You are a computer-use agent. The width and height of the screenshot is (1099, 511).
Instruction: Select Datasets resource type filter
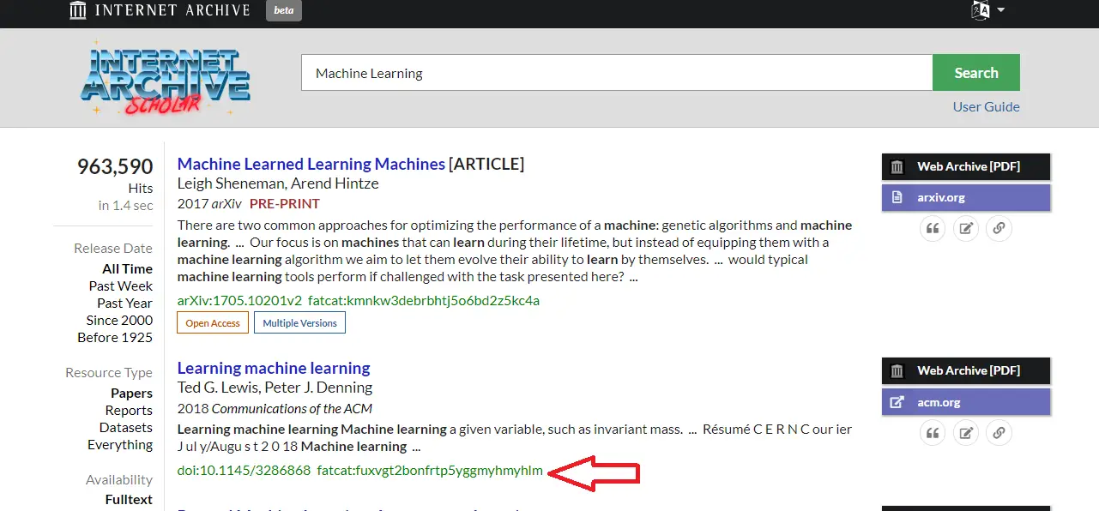126,427
